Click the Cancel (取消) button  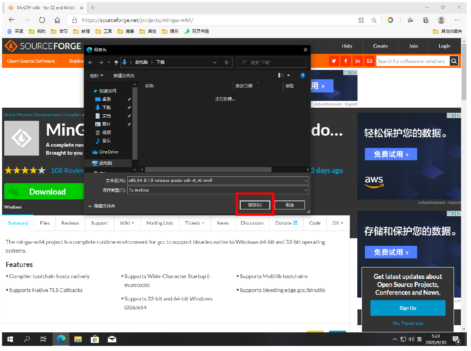[x=289, y=205]
